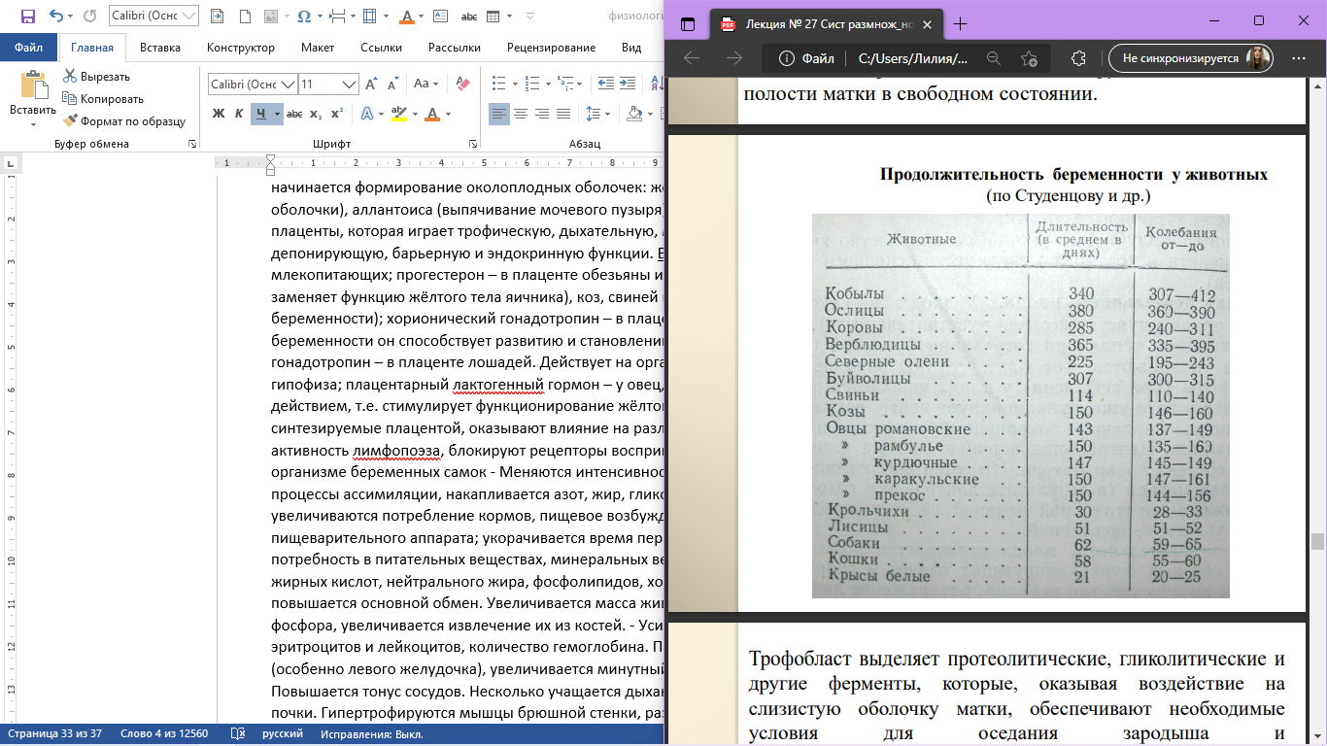Open a new Edge tab

click(961, 23)
